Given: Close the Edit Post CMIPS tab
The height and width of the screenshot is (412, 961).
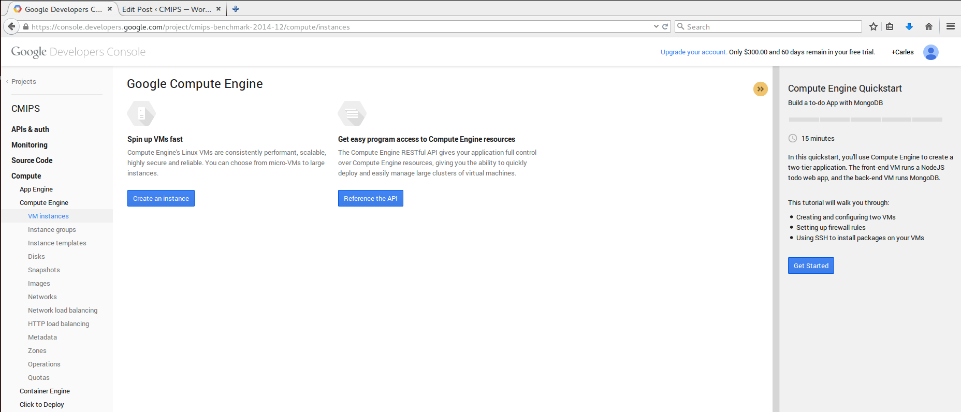Looking at the screenshot, I should coord(219,9).
